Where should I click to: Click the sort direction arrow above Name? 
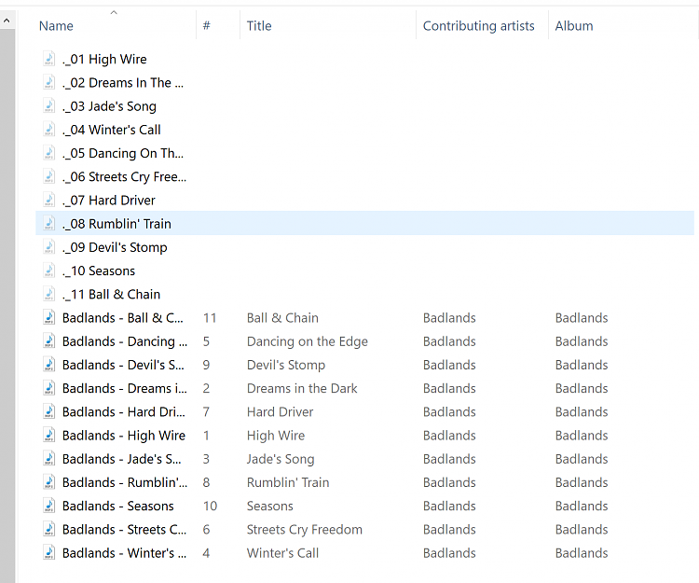coord(114,12)
